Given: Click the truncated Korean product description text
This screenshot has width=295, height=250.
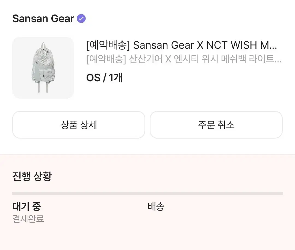Looking at the screenshot, I should 183,60.
